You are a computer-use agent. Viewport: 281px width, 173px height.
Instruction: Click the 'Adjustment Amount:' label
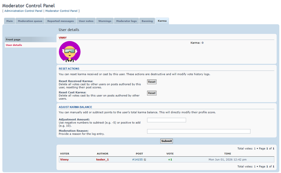(74, 120)
